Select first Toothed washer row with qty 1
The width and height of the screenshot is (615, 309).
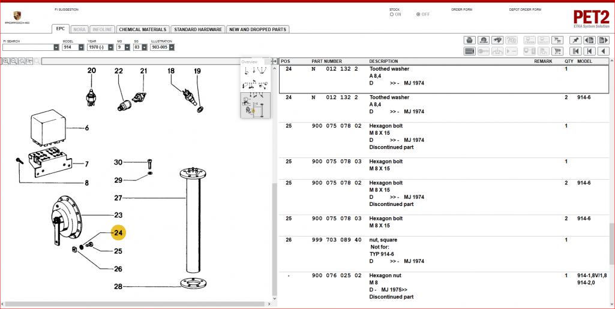pyautogui.click(x=444, y=80)
